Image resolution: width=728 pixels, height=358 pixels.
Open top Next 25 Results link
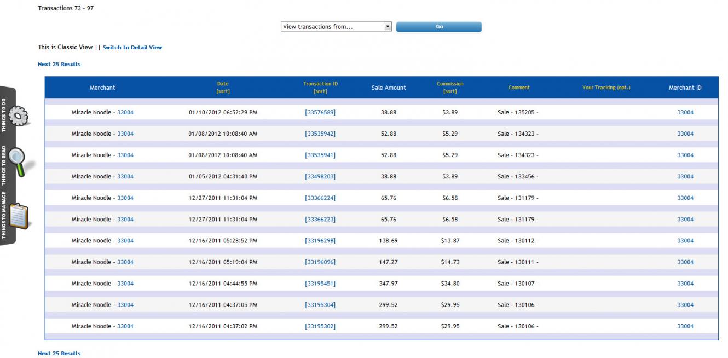[x=59, y=65]
